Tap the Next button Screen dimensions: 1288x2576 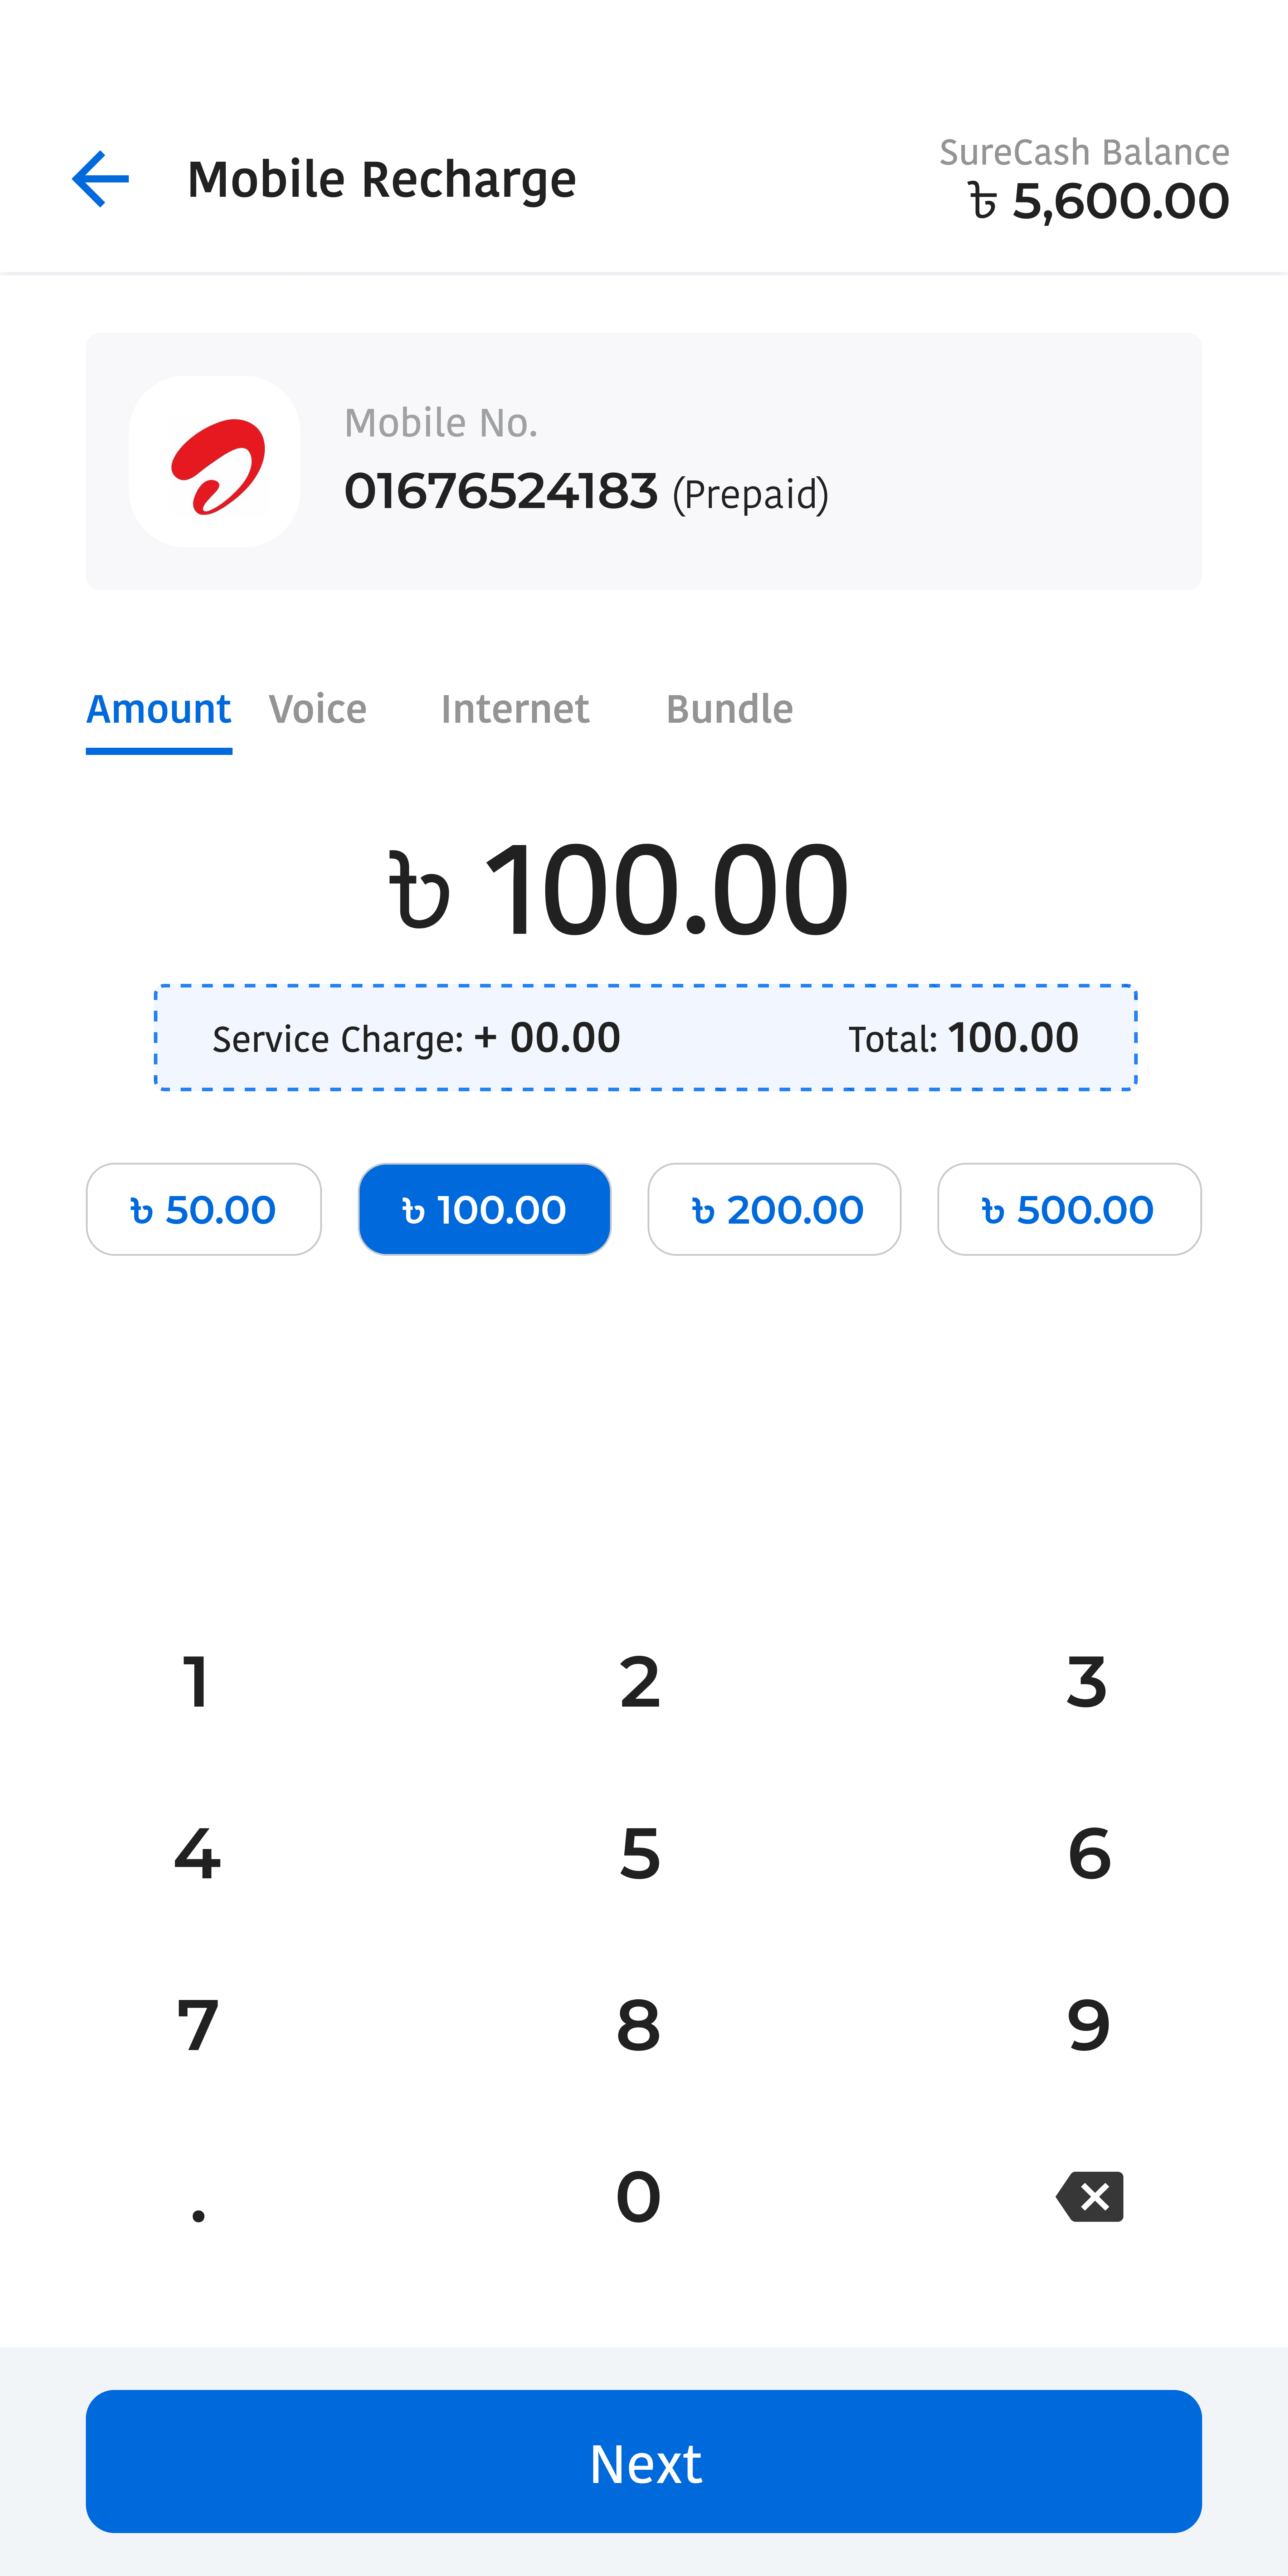pos(644,2461)
